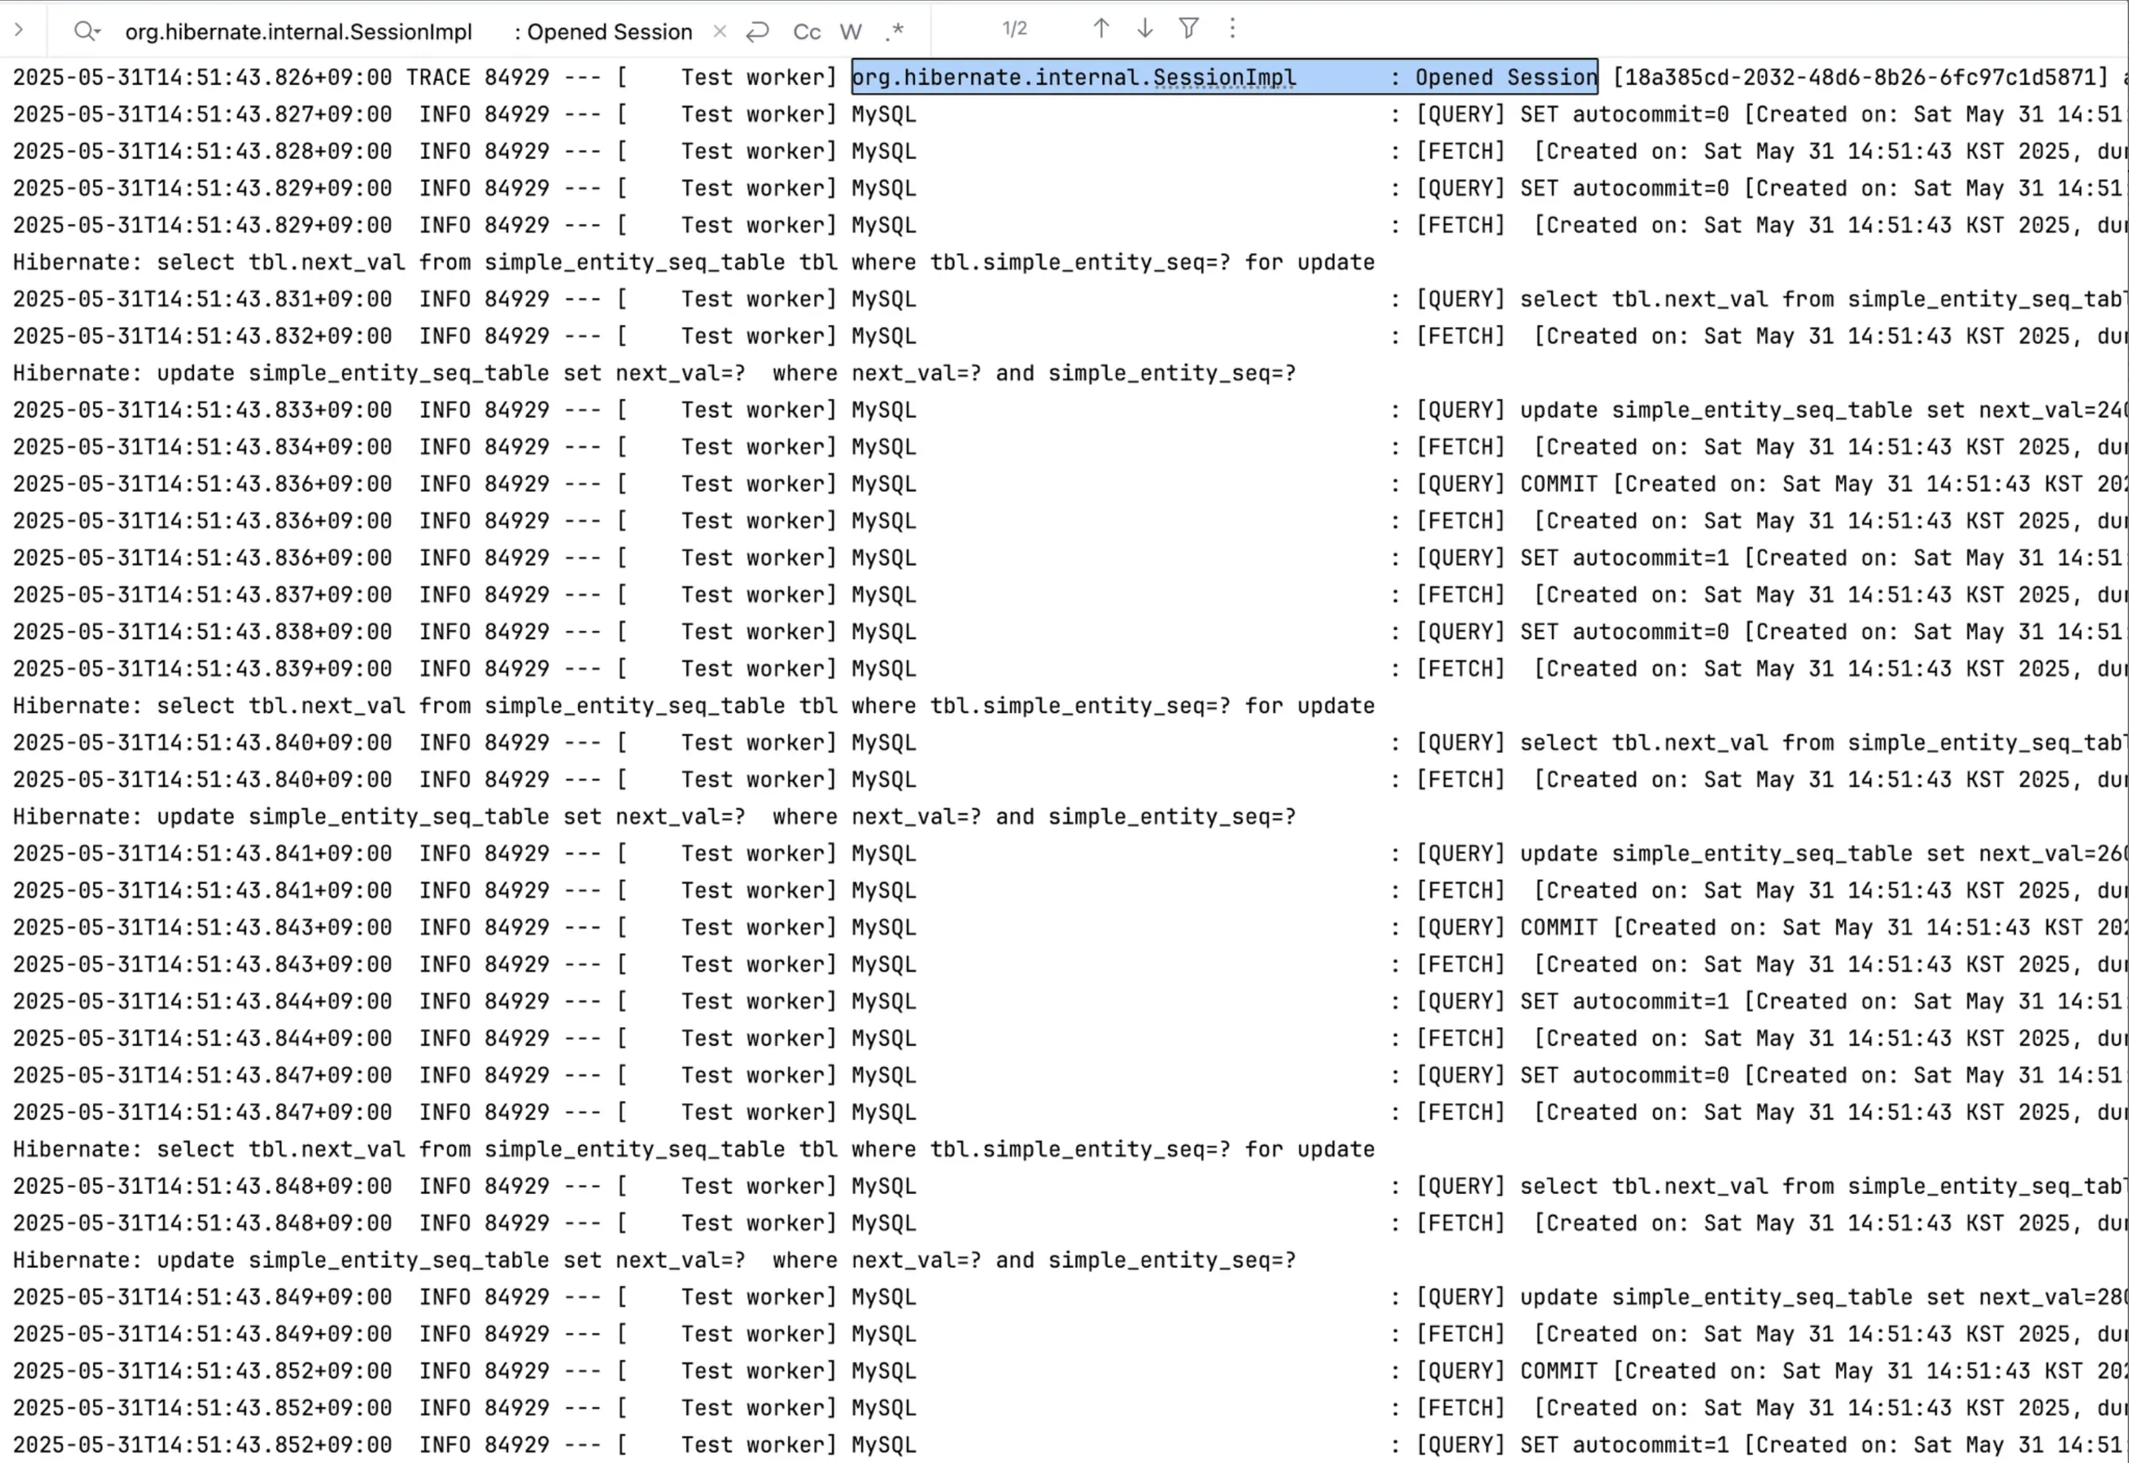The height and width of the screenshot is (1463, 2129).
Task: Click the 1/2 match counter
Action: (1014, 29)
